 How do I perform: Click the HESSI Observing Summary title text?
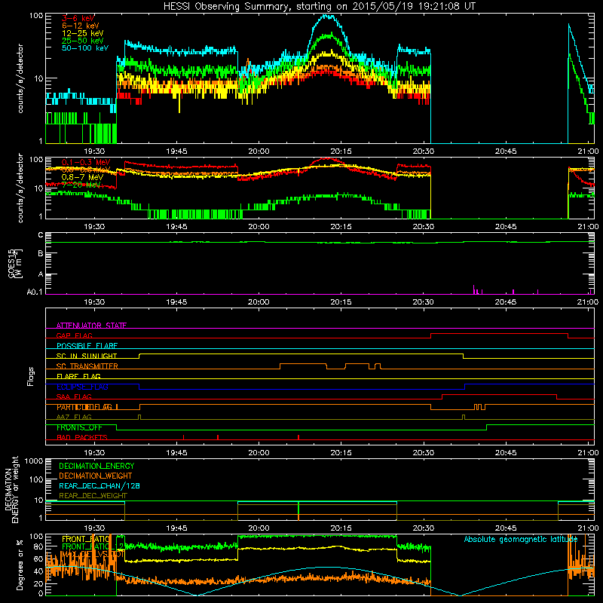click(319, 7)
